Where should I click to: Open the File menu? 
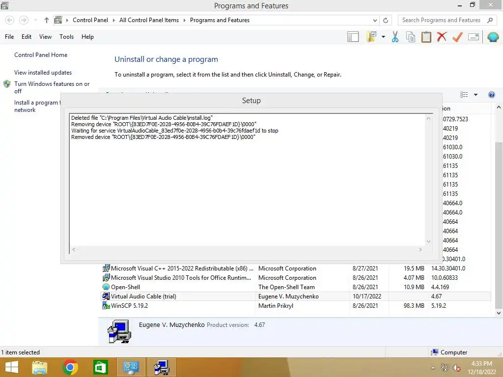coord(9,37)
